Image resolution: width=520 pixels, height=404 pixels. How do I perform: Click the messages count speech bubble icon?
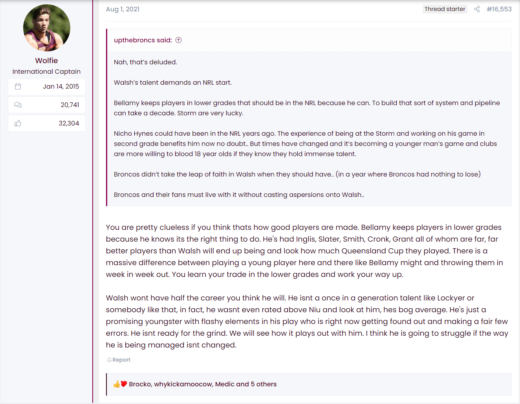click(18, 105)
